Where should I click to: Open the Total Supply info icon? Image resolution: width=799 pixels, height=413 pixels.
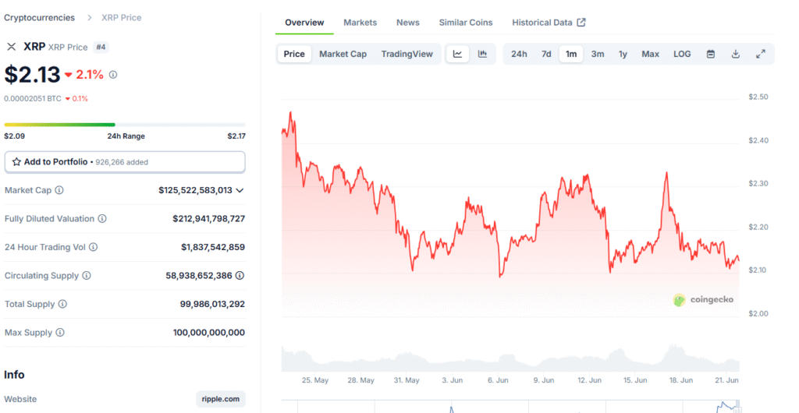click(62, 304)
